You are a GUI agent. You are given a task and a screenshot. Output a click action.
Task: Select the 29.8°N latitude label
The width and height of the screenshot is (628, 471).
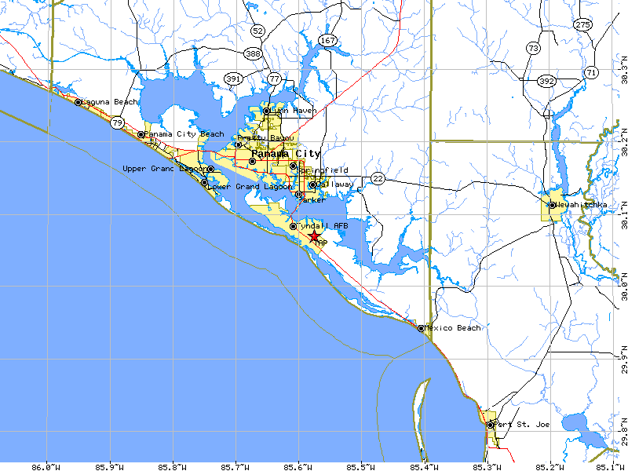point(624,432)
